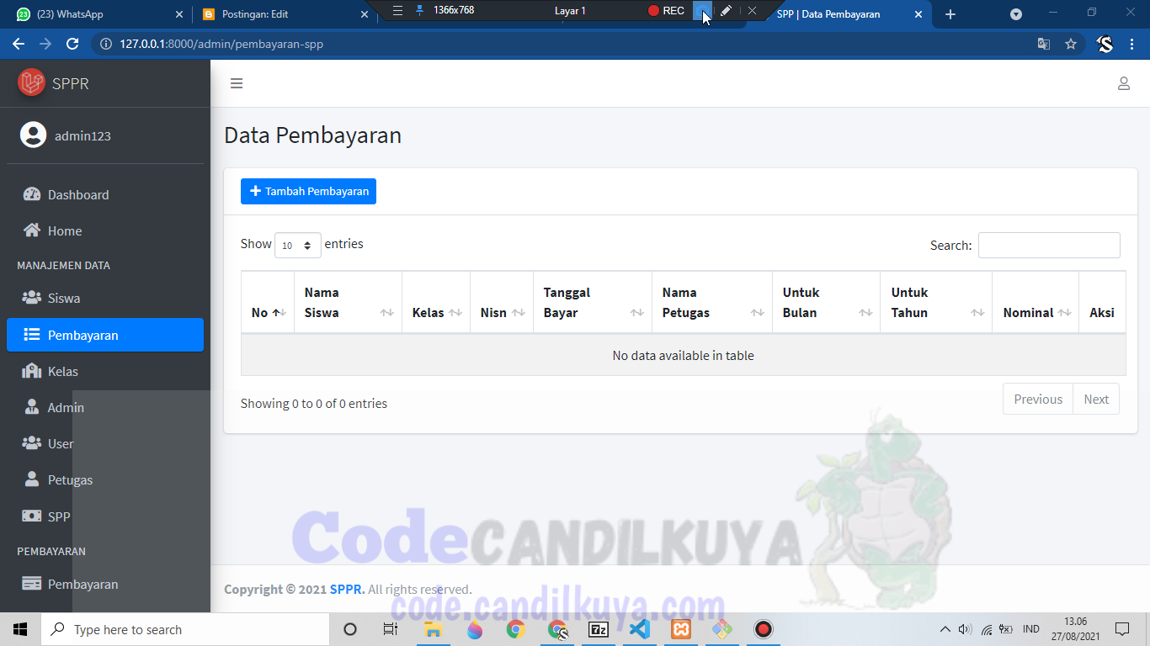Viewport: 1150px width, 646px height.
Task: Open the SPP card icon in sidebar
Action: pyautogui.click(x=32, y=516)
